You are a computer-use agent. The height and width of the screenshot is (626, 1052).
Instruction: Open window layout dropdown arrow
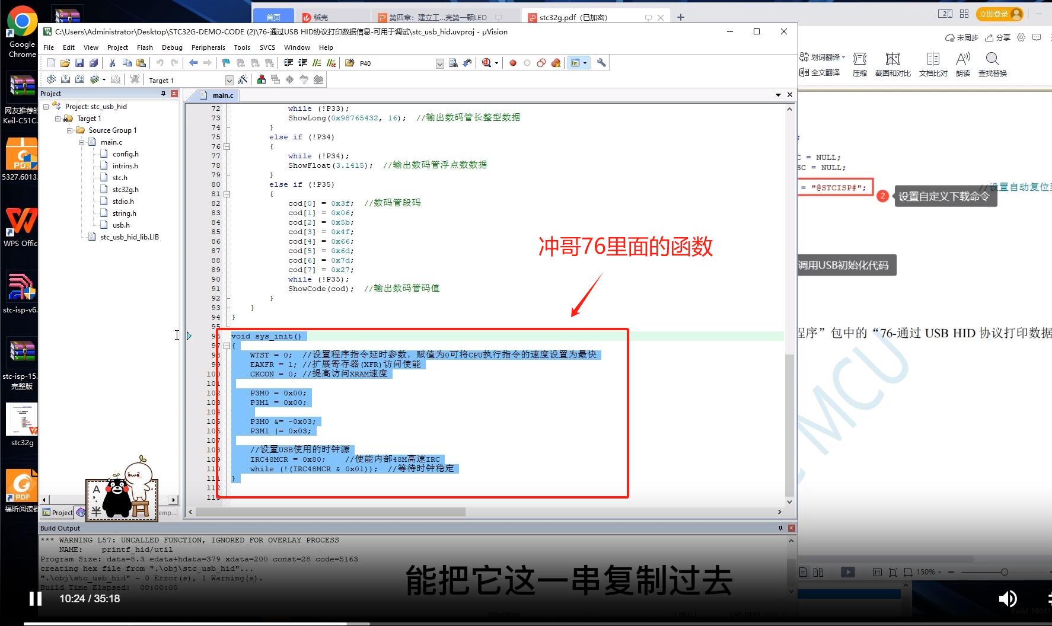pos(585,63)
